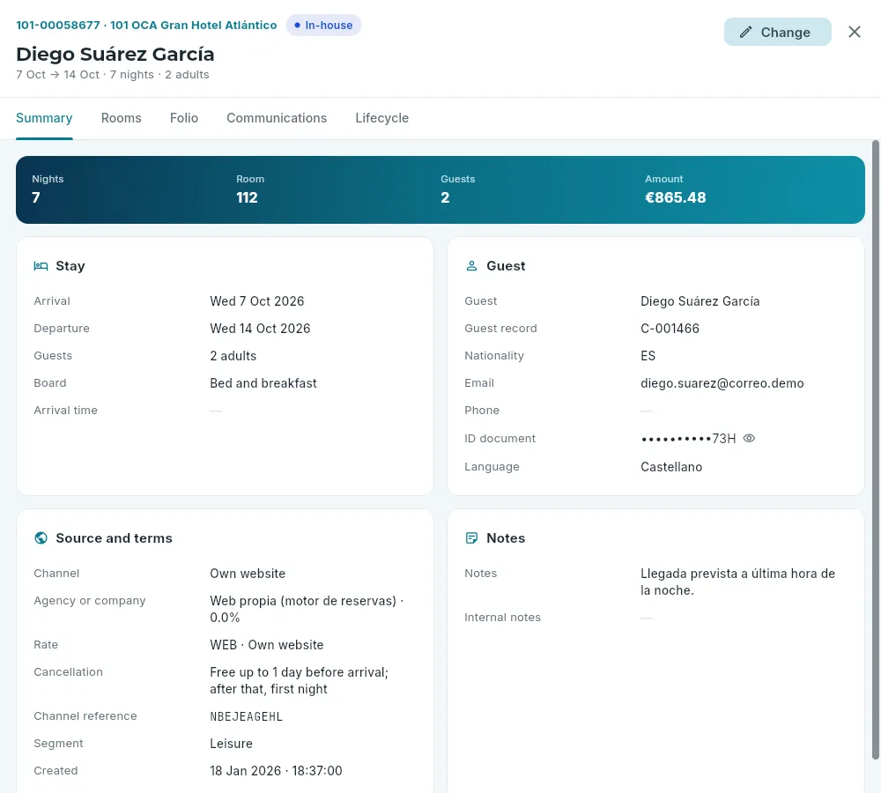Click arrival date Wed 7 Oct 2026
The image size is (881, 793).
[x=256, y=301]
